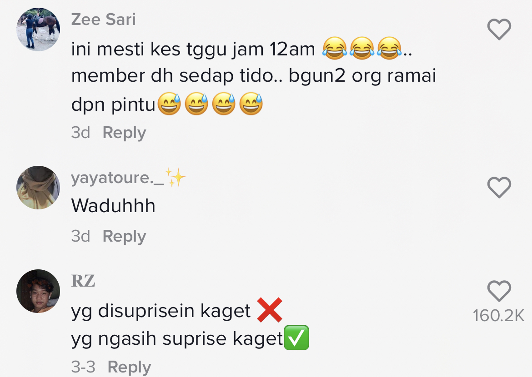Click the sparkles emoji beside yayatoure._
This screenshot has width=532, height=377.
click(176, 177)
